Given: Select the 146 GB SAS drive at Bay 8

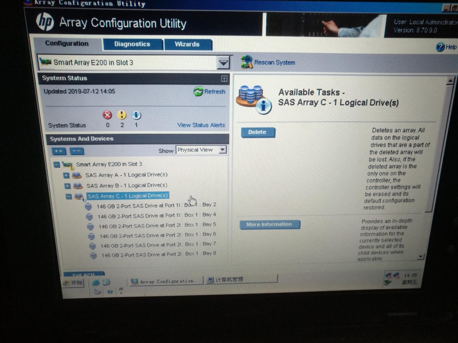Looking at the screenshot, I should 159,254.
